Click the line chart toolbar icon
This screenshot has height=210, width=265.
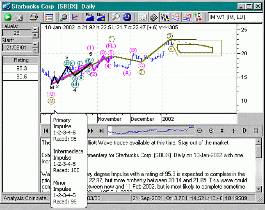pos(75,17)
